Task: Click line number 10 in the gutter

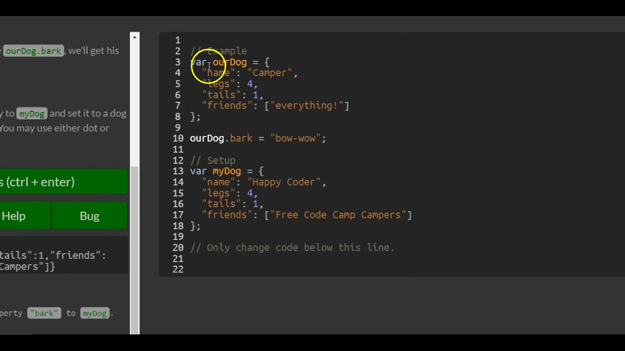Action: coord(178,138)
